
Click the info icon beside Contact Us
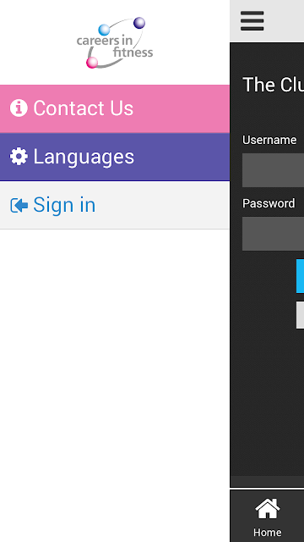(x=19, y=108)
